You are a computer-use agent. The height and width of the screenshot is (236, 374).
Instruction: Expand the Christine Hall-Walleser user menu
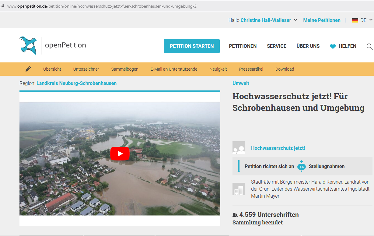click(x=295, y=20)
